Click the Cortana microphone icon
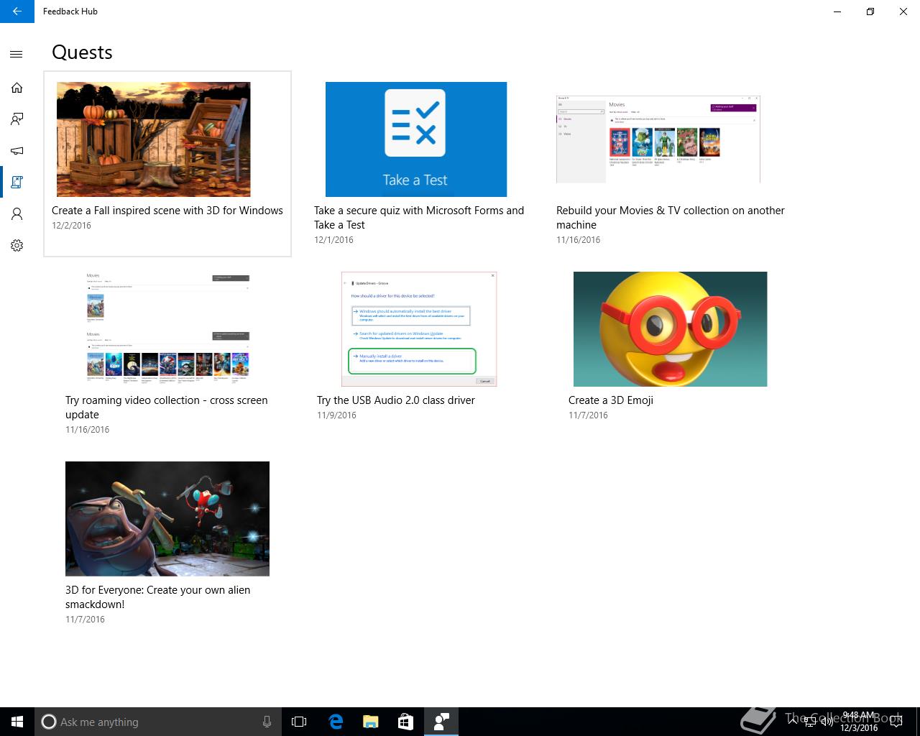The height and width of the screenshot is (736, 920). 267,722
